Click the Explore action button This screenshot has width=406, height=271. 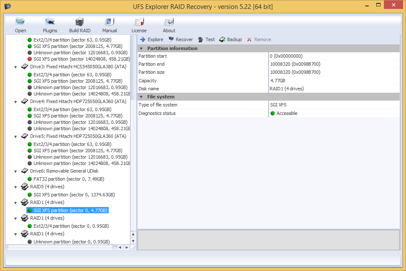click(152, 39)
